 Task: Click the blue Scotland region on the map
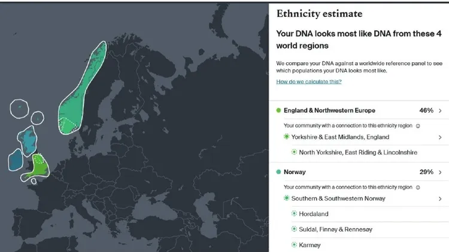point(28,140)
